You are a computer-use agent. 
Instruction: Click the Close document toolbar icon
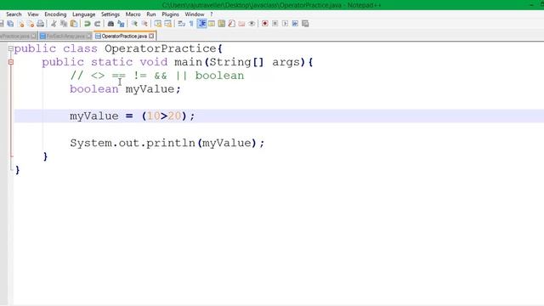pos(20,24)
